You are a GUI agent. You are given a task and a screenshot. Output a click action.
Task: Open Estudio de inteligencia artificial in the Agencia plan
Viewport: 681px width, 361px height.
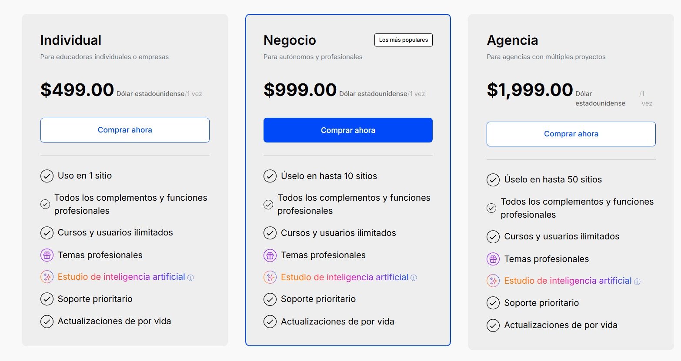[x=567, y=281]
